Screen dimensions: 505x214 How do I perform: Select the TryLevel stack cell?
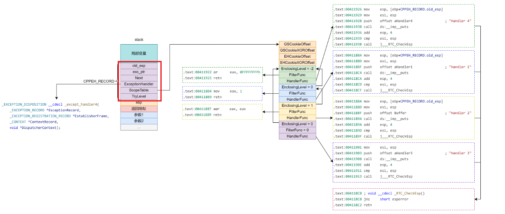[x=139, y=96]
